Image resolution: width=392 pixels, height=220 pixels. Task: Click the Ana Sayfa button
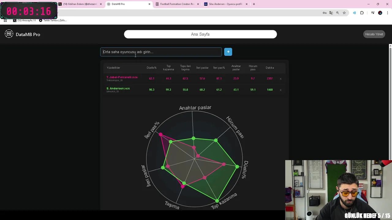tap(200, 34)
